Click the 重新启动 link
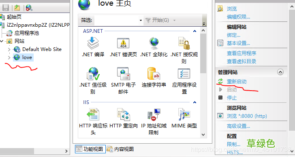 237,81
